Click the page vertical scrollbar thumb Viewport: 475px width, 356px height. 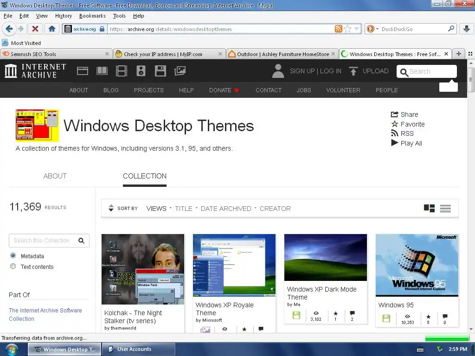coord(470,79)
